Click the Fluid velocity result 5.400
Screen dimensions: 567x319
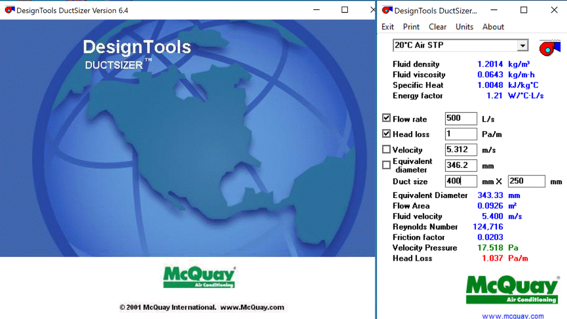493,216
